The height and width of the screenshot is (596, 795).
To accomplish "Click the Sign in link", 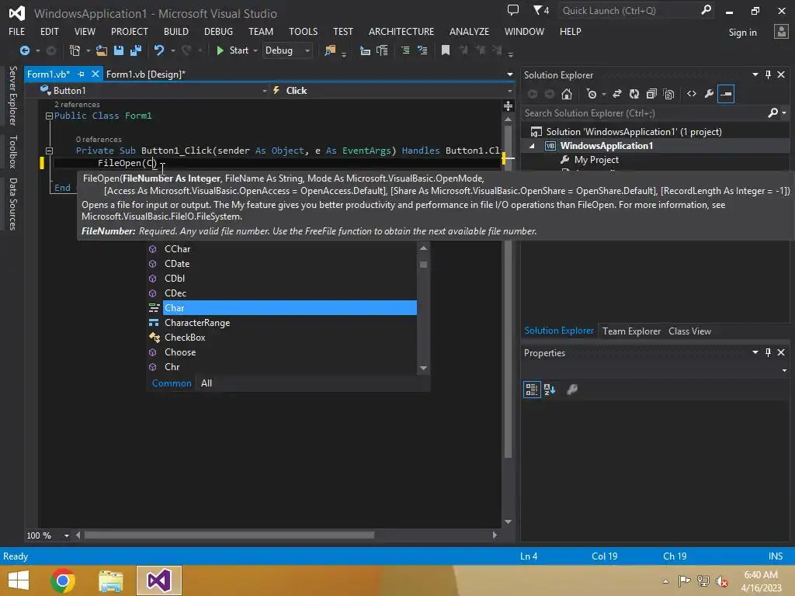I will pyautogui.click(x=742, y=33).
